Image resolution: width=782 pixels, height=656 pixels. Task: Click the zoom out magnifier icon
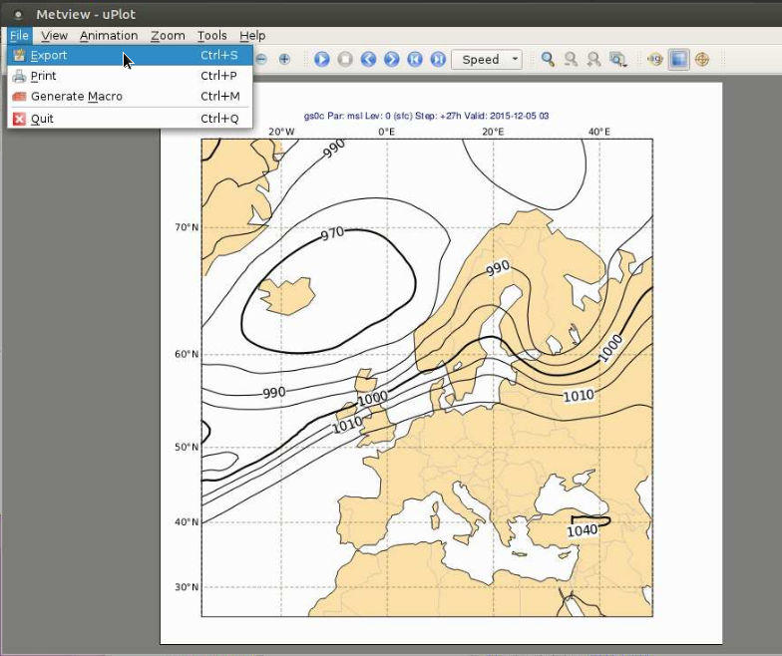pos(571,60)
